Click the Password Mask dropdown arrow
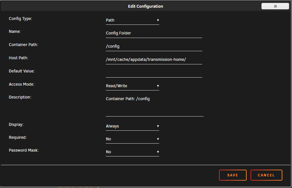The width and height of the screenshot is (292, 188). coord(158,152)
